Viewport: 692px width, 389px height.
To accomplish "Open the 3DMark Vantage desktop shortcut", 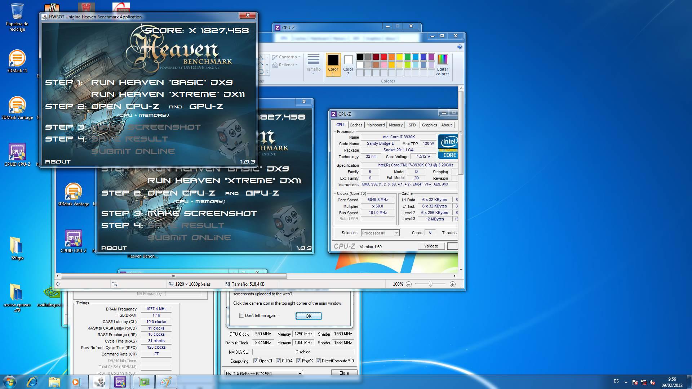I will pyautogui.click(x=17, y=108).
